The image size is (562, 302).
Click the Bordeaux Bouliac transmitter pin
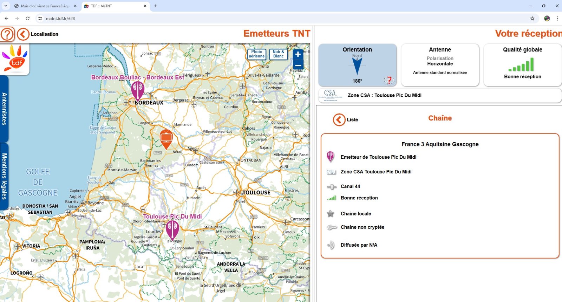pos(138,90)
